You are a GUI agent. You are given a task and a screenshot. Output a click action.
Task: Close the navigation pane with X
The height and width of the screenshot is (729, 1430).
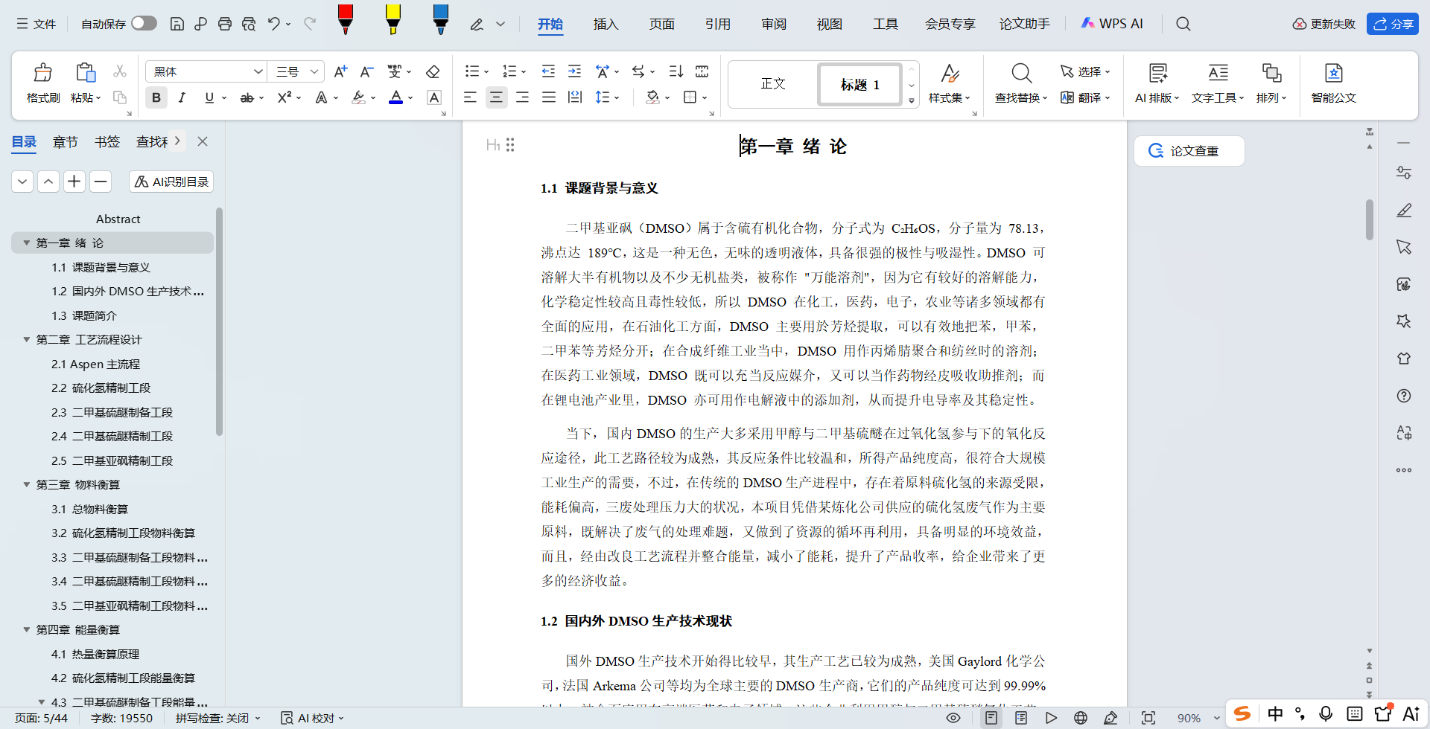coord(202,141)
